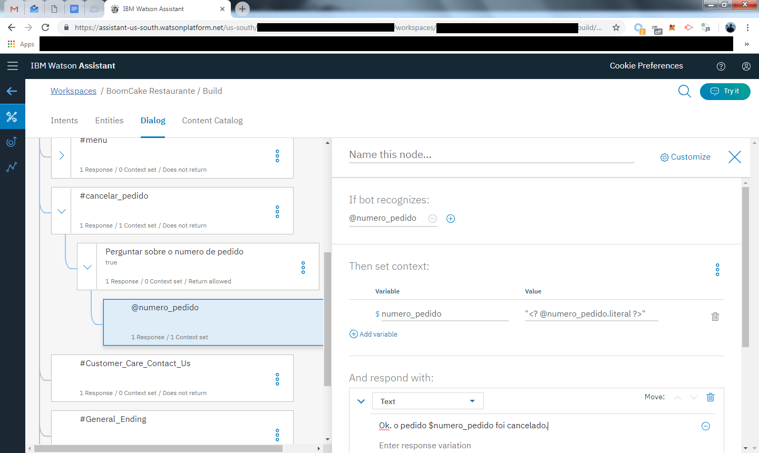Open the help question mark icon
This screenshot has height=453, width=759.
coord(721,66)
